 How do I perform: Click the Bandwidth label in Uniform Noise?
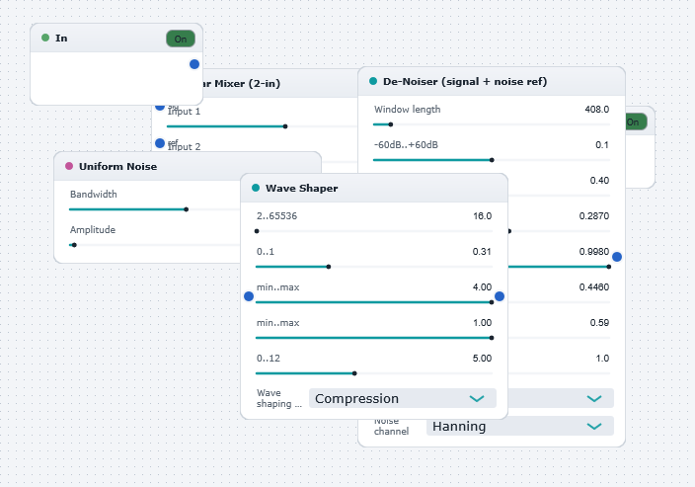[x=94, y=194]
